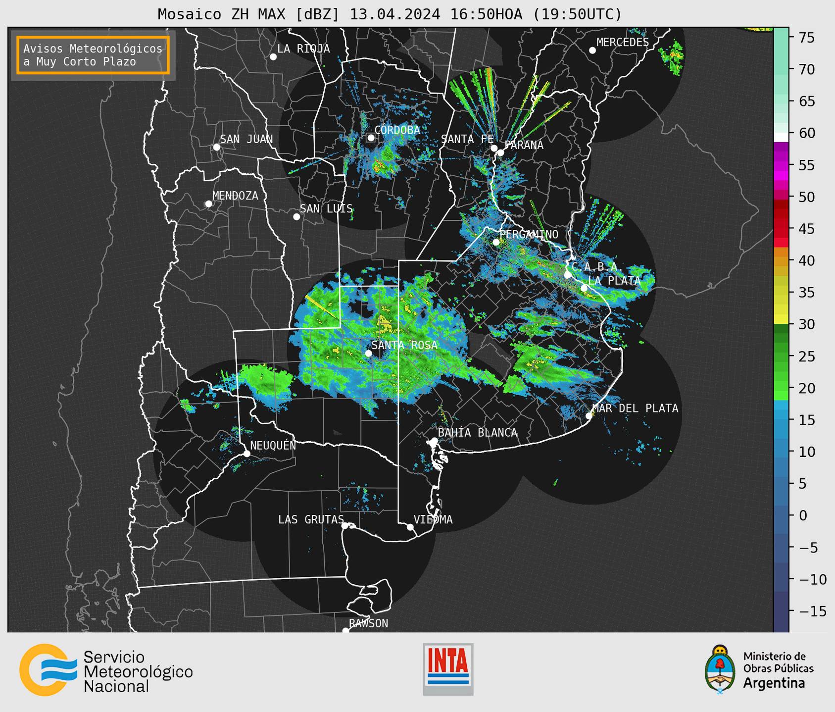Click the Ministerio de Obras Públicas emblem
Viewport: 835px width, 712px height.
721,669
